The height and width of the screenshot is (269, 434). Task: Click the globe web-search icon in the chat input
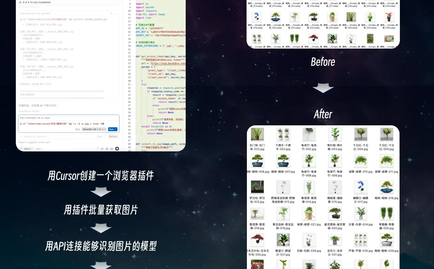pos(107,149)
